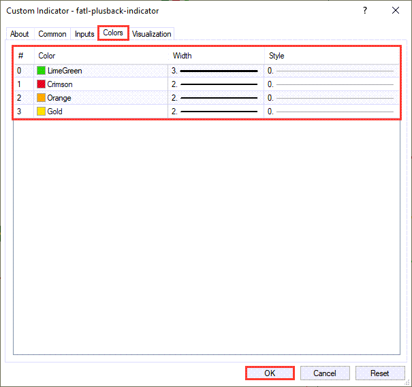Click the Crimson color swatch
Viewport: 412px width, 387px height.
click(41, 84)
